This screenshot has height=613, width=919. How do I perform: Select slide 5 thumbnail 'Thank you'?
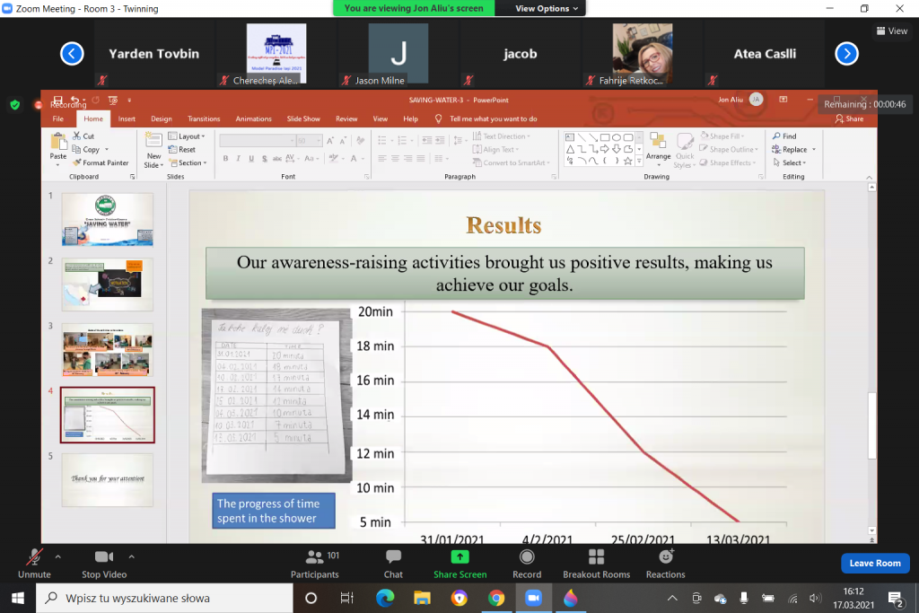point(107,478)
